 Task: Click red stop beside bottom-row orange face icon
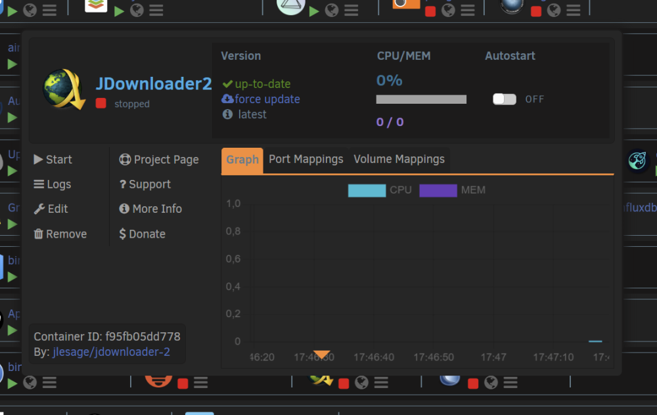pos(183,383)
